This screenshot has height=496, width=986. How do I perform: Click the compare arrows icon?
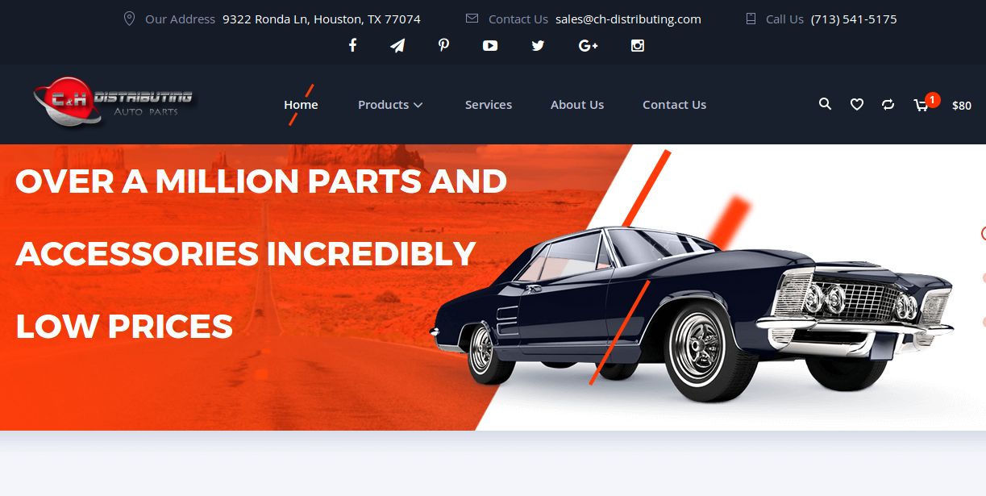click(888, 104)
